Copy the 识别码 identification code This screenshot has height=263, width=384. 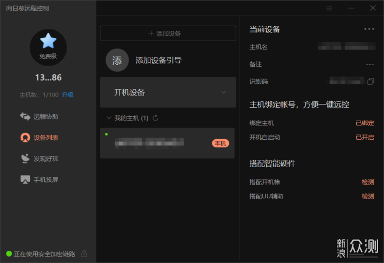click(371, 81)
